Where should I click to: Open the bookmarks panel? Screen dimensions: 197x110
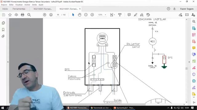[x=3, y=30]
